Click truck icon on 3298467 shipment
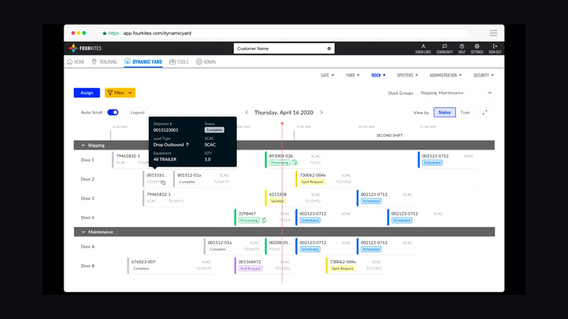 (x=264, y=220)
